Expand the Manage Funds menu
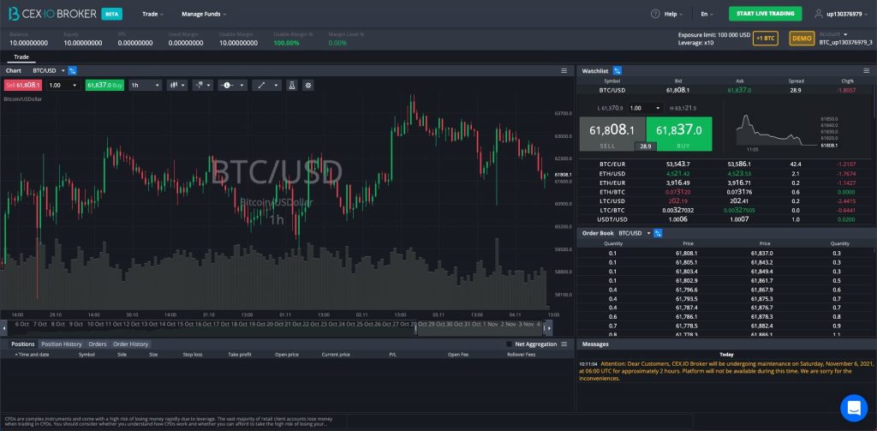The image size is (877, 431). coord(204,14)
